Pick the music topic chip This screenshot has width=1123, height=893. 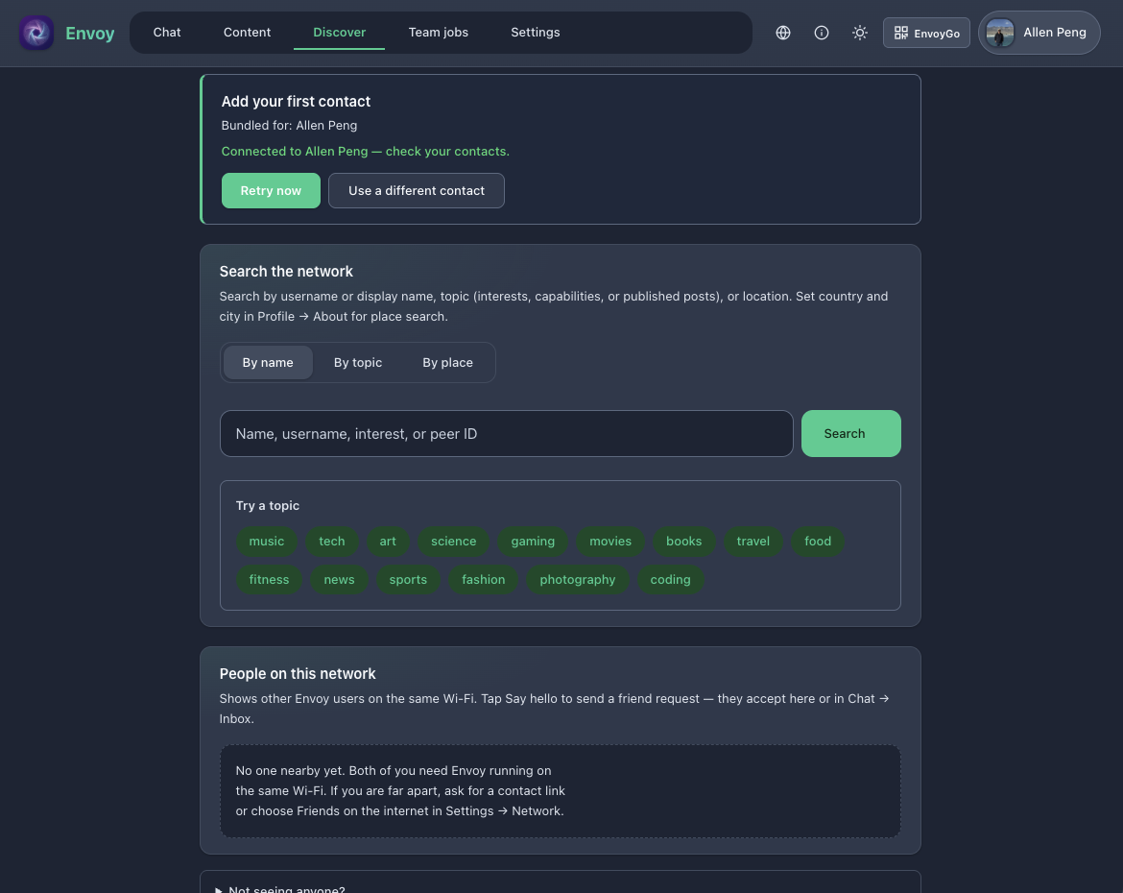click(267, 542)
